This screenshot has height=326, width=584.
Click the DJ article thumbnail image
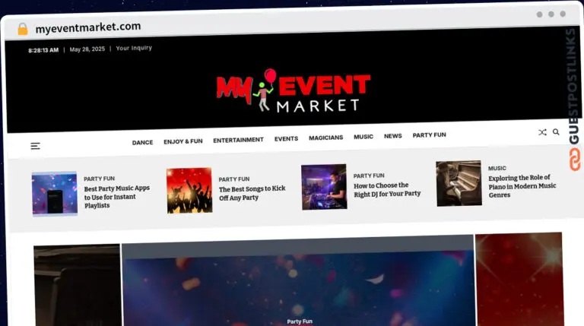[x=323, y=187]
